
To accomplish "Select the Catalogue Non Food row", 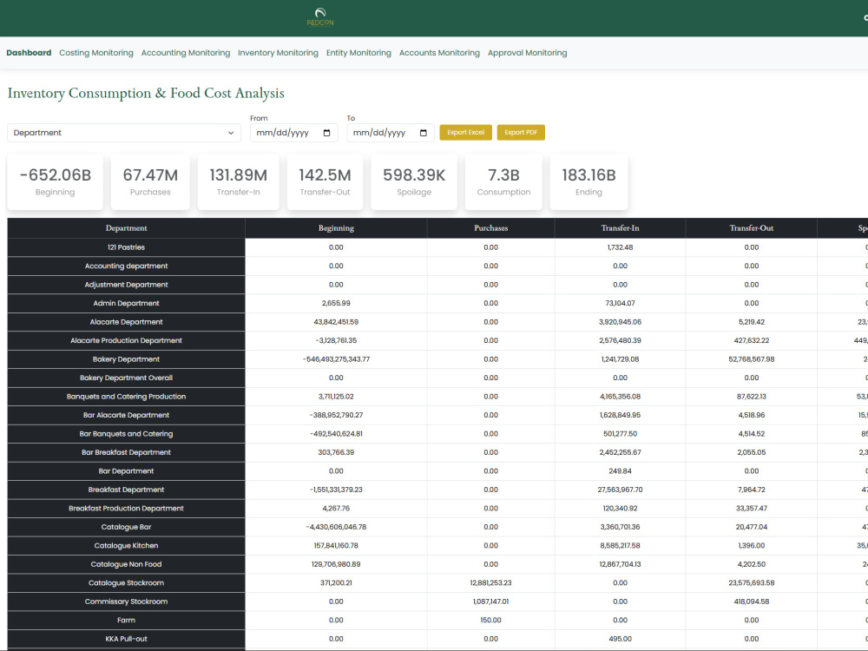I will [x=126, y=564].
